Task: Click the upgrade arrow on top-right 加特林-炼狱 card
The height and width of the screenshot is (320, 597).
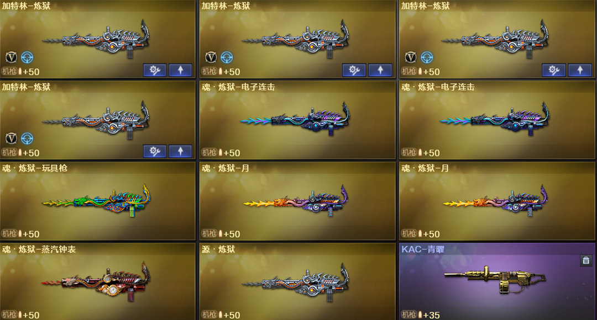Action: pyautogui.click(x=580, y=70)
